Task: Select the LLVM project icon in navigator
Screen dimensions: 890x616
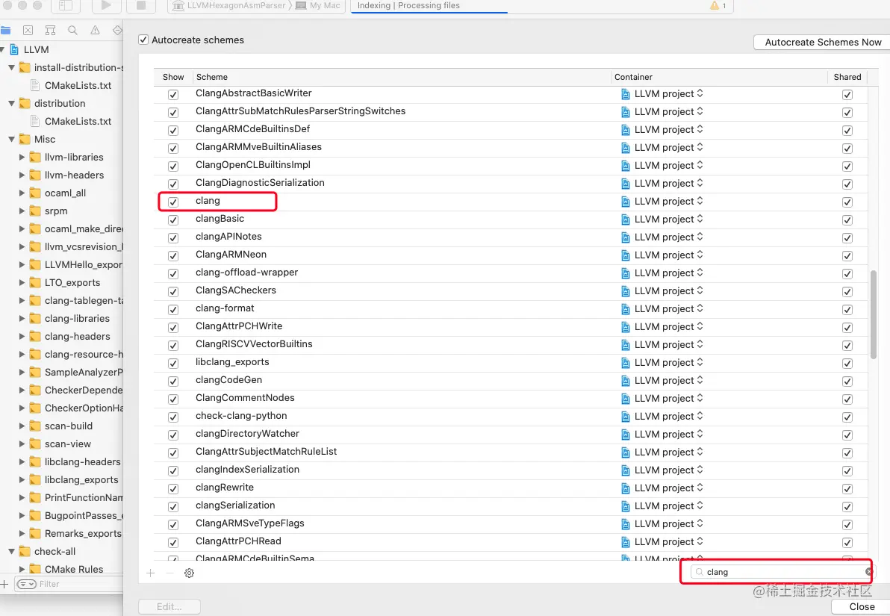Action: 14,49
